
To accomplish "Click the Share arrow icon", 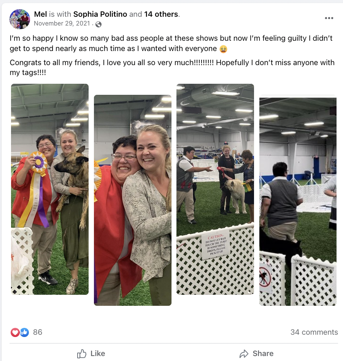I will (x=244, y=353).
